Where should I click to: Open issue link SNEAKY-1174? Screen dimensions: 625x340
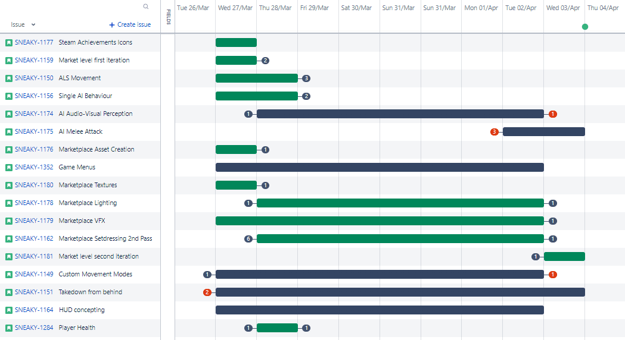[34, 114]
